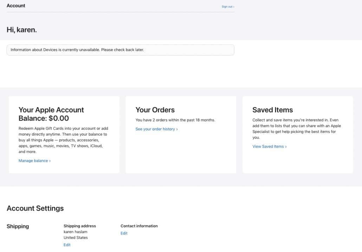The image size is (362, 252).
Task: Click the Sign out link
Action: coord(227,7)
